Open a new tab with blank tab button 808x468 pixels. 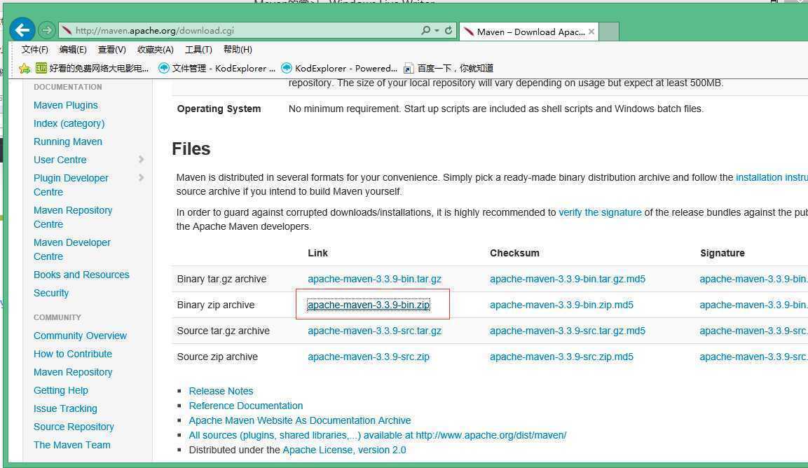tap(609, 32)
